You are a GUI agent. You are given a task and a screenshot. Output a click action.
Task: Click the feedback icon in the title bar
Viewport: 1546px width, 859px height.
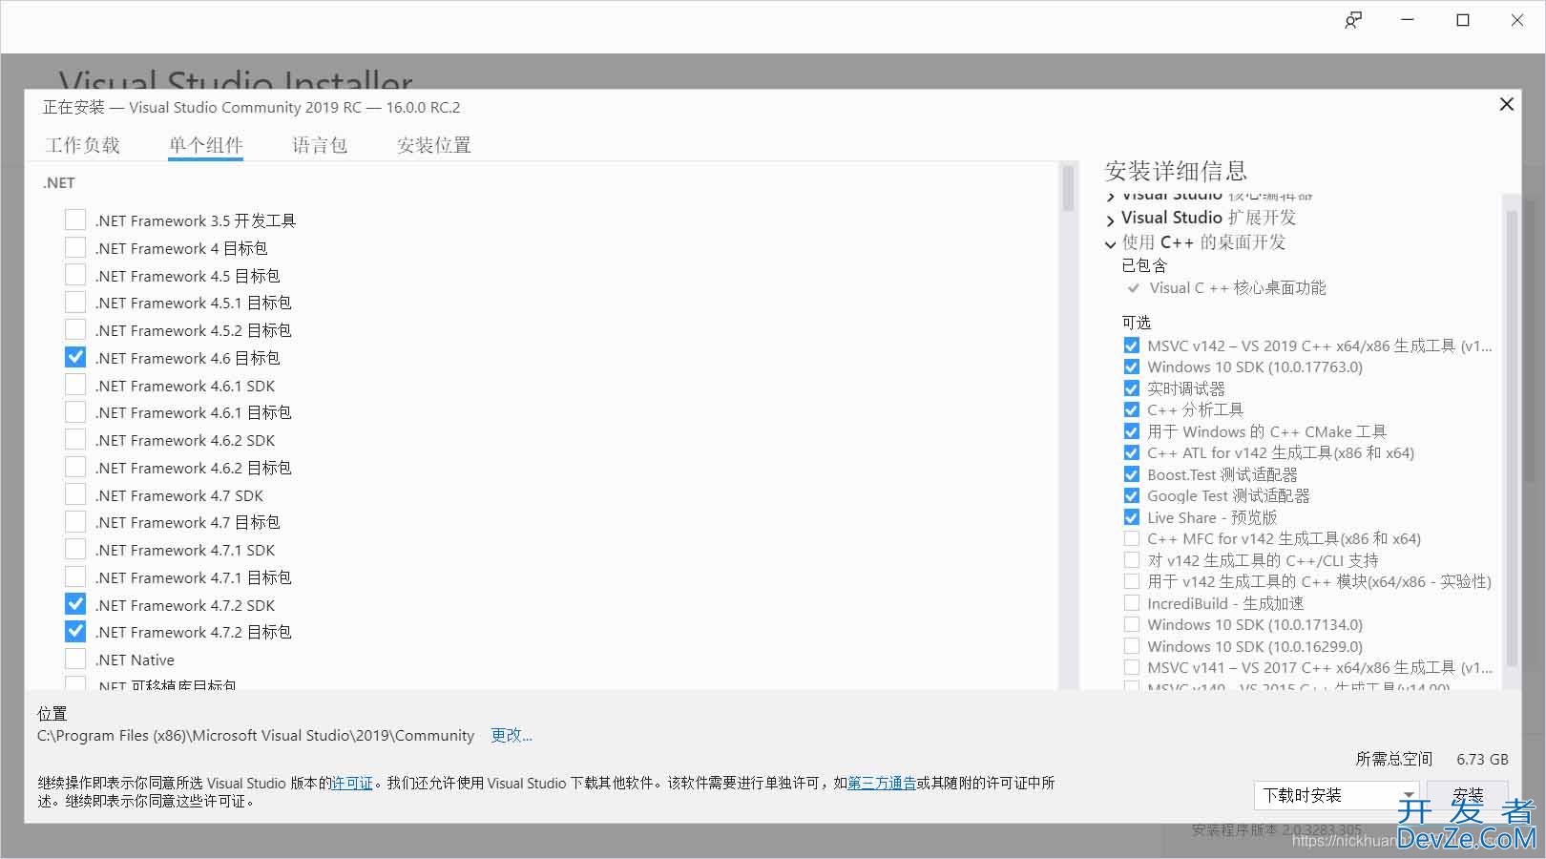click(x=1353, y=20)
